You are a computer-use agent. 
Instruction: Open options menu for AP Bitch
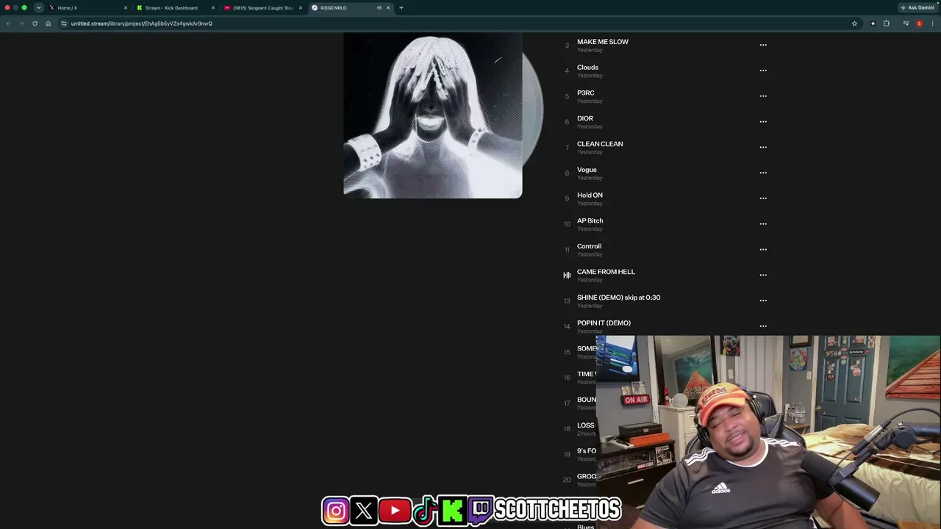763,224
